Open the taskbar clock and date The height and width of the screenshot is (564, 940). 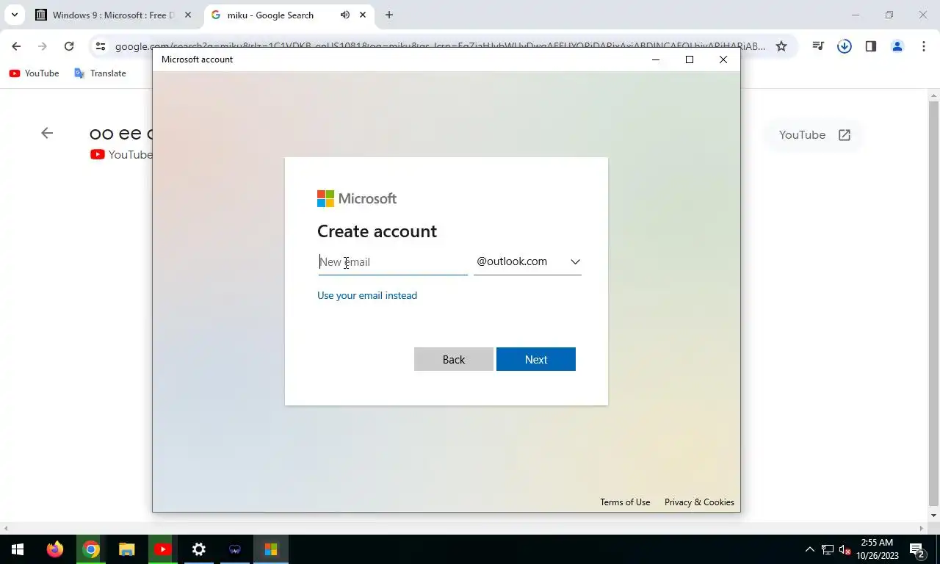tap(878, 549)
